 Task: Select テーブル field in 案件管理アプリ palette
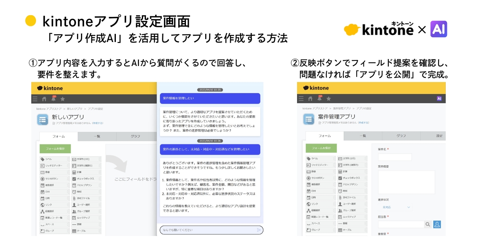(352, 230)
